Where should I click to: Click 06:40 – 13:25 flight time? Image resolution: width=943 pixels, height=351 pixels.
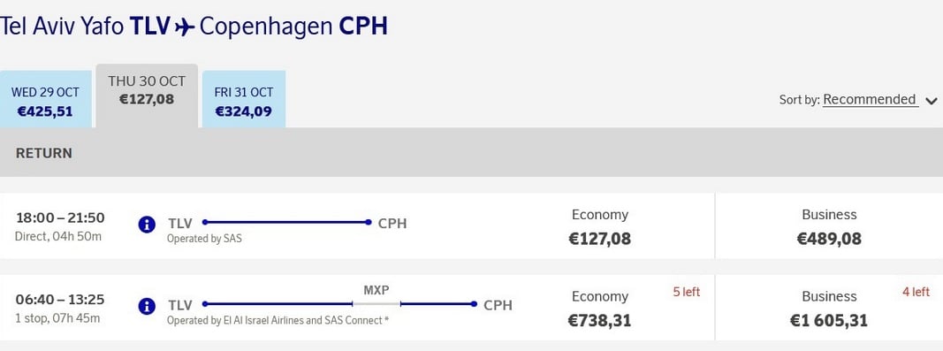pos(60,299)
